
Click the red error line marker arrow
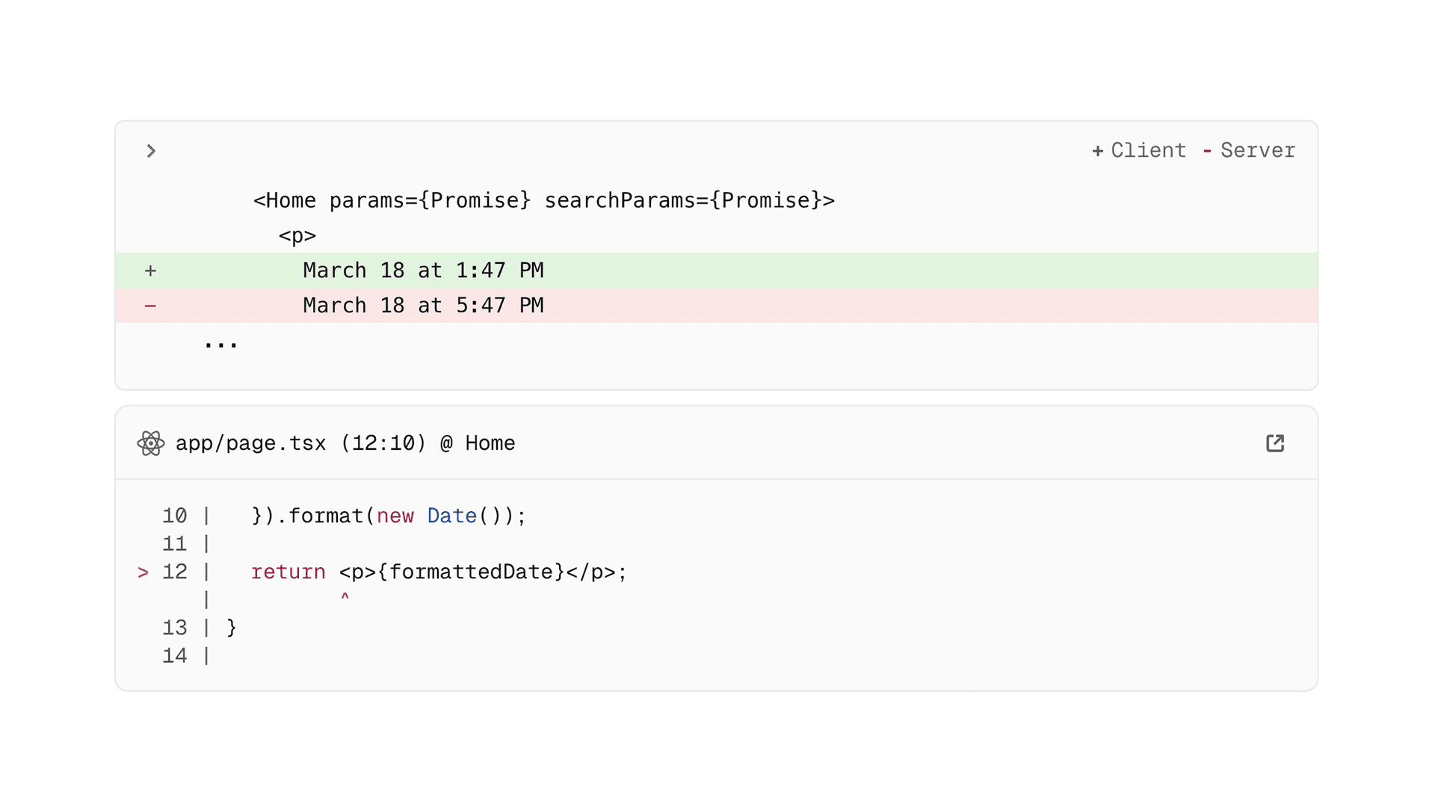pyautogui.click(x=143, y=572)
